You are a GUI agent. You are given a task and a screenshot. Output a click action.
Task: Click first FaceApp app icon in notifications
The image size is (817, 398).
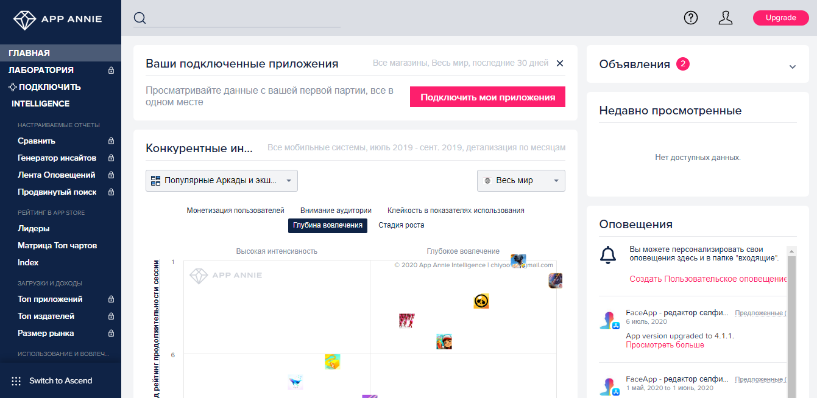pyautogui.click(x=609, y=321)
